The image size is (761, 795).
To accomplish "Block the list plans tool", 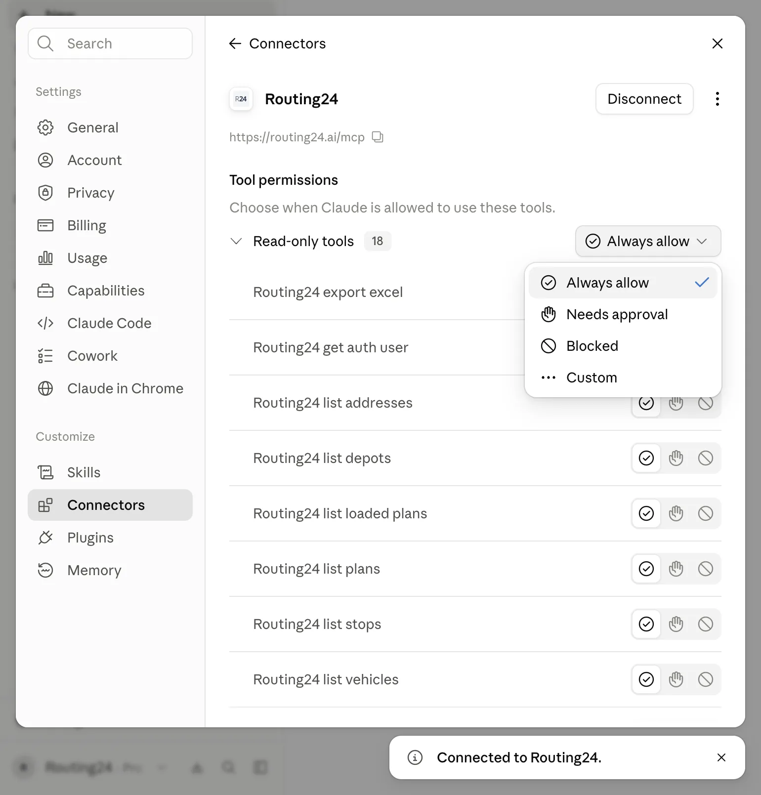I will click(x=706, y=569).
